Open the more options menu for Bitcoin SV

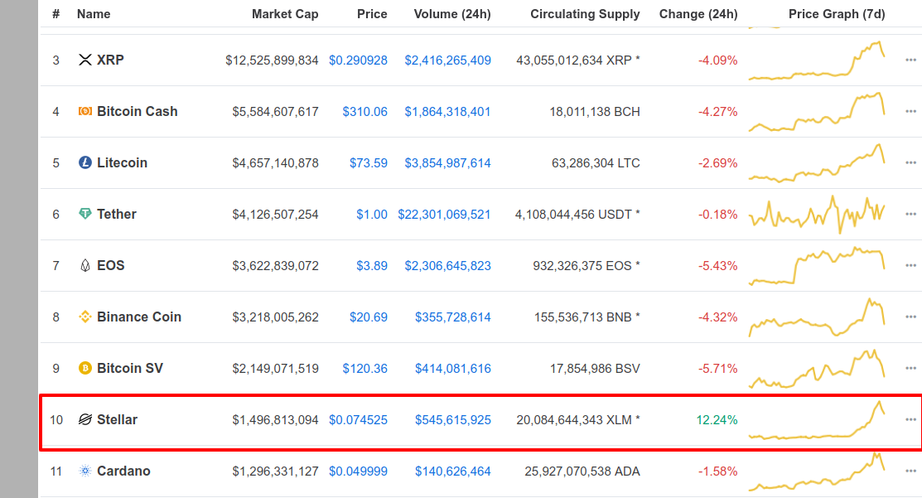tap(911, 368)
